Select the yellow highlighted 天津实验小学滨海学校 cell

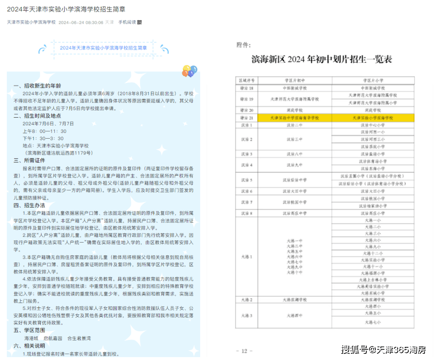coord(373,118)
